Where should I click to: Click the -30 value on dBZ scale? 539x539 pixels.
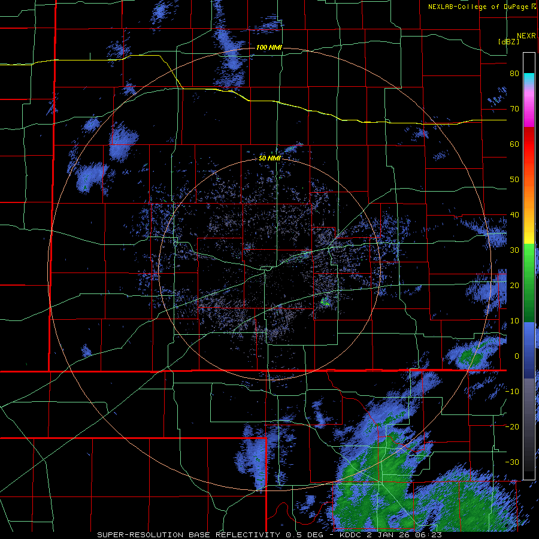click(x=512, y=462)
